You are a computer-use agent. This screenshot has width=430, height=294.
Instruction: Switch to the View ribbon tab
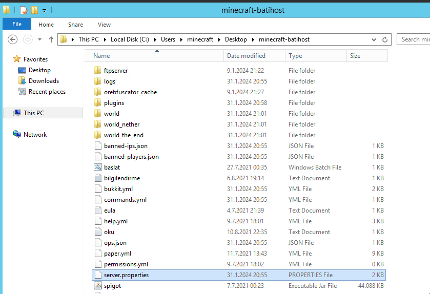[104, 25]
